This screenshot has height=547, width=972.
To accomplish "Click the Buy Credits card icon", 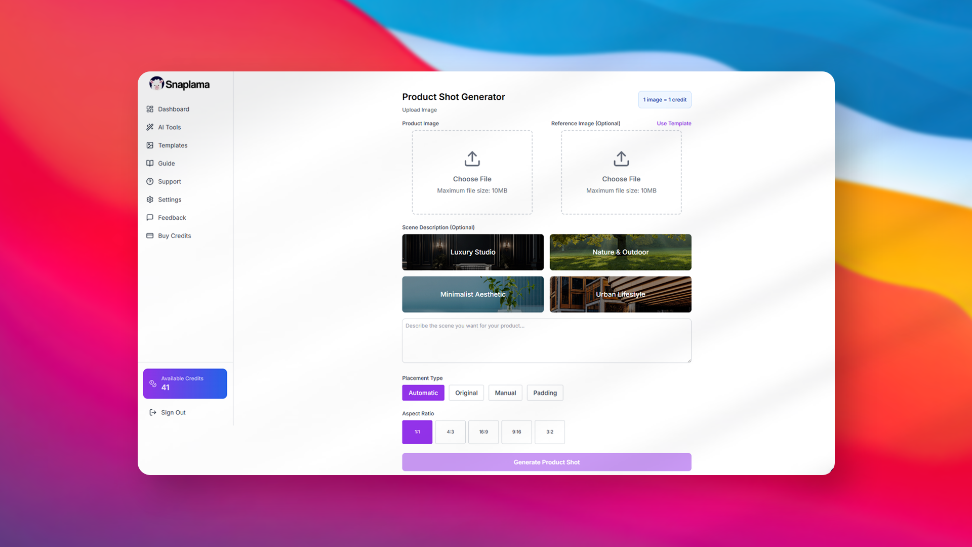I will [x=150, y=236].
